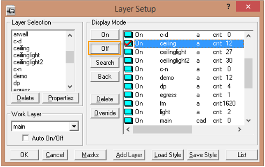
Task: Click the cyan icon beside demo layer
Action: (128, 78)
